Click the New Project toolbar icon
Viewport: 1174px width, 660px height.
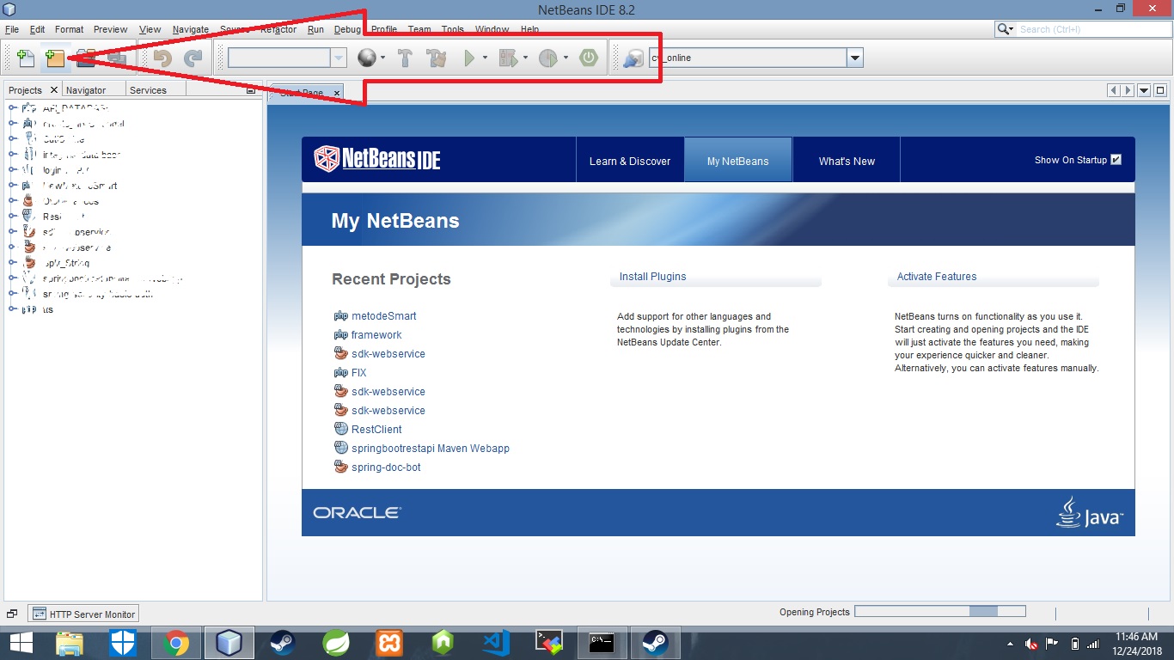(53, 58)
